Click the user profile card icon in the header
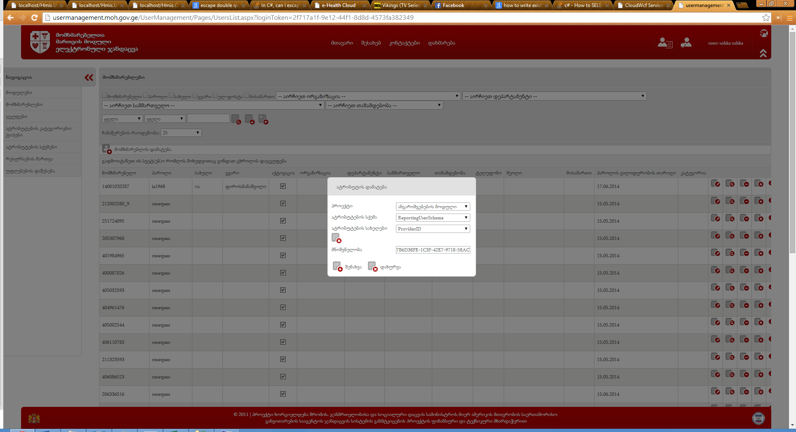Viewport: 796px width, 432px height. 665,43
